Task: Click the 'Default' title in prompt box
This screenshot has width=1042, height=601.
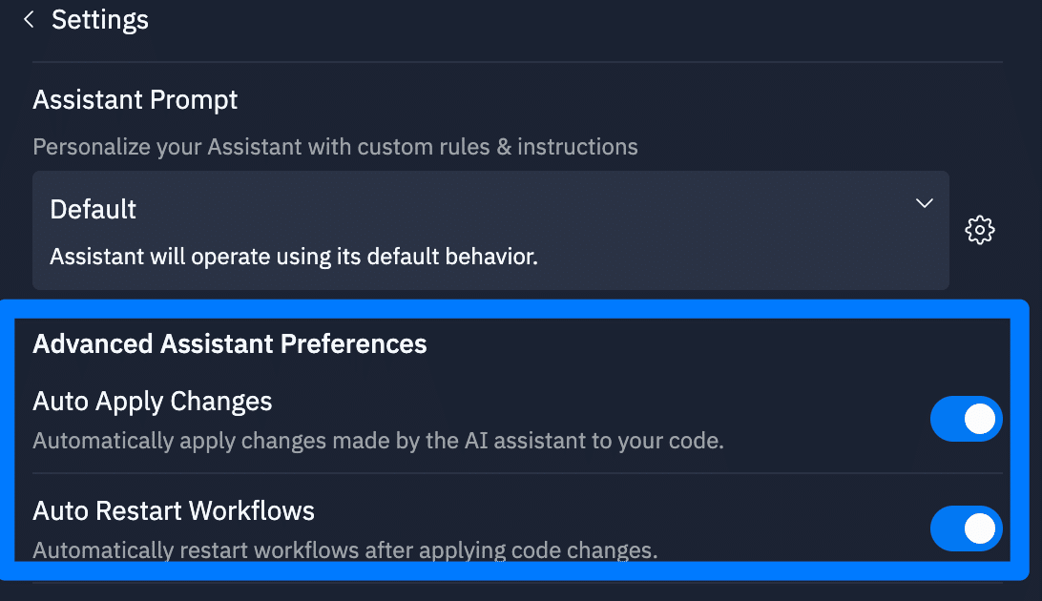Action: coord(94,209)
